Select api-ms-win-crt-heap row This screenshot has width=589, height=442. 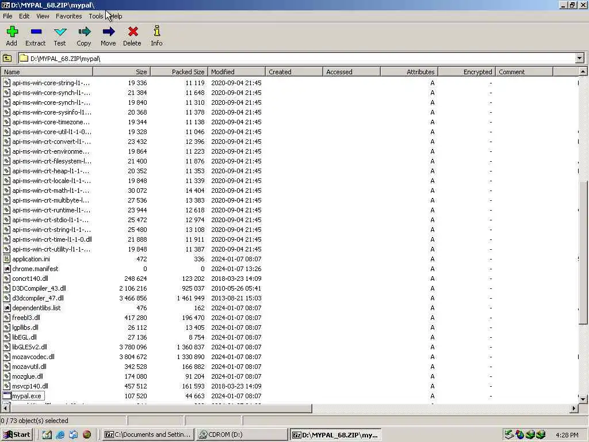tap(289, 171)
